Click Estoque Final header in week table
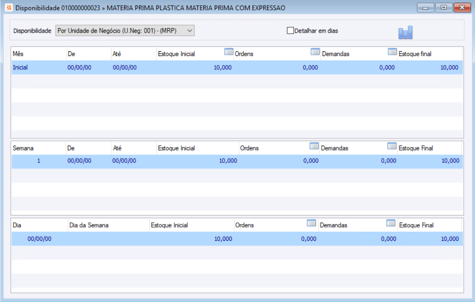 click(x=415, y=148)
